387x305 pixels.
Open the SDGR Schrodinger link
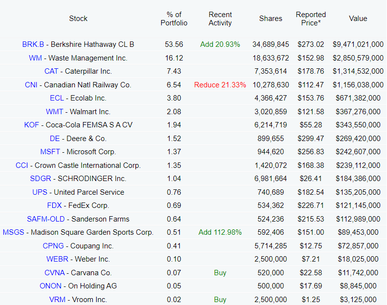click(41, 179)
